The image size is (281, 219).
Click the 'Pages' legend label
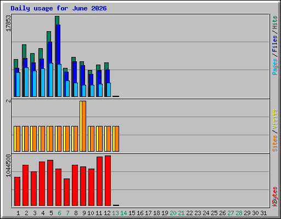(274, 67)
